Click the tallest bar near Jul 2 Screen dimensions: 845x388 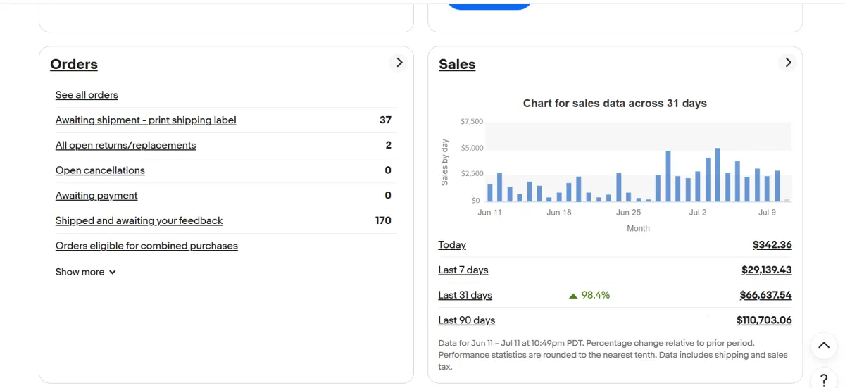tap(718, 175)
